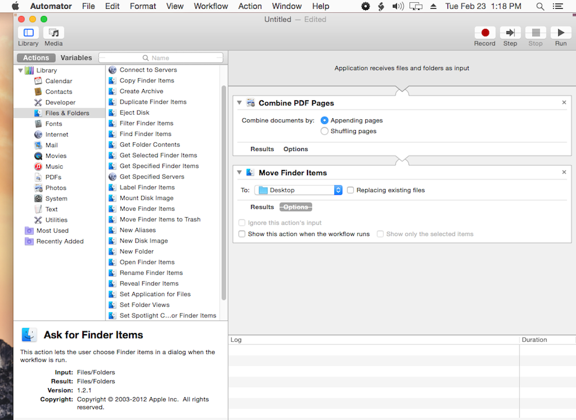Remove the Move Finder Items action

point(564,172)
